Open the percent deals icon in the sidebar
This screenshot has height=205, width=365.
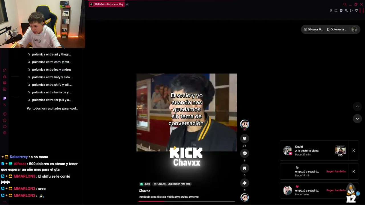pos(5,105)
